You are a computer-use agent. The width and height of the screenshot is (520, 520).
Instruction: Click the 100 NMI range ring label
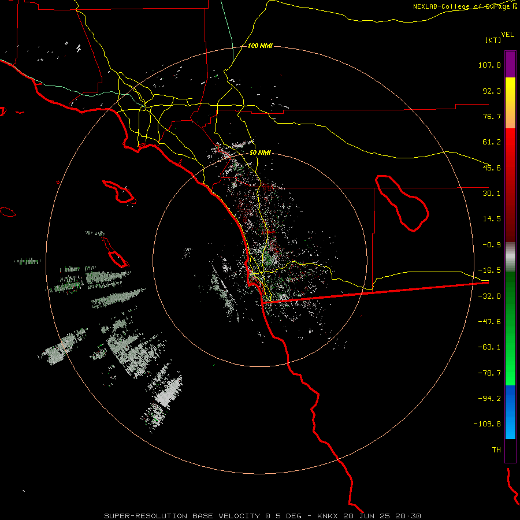(261, 46)
